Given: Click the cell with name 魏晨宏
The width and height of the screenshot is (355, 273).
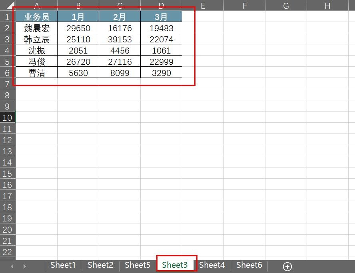Looking at the screenshot, I should (x=37, y=28).
